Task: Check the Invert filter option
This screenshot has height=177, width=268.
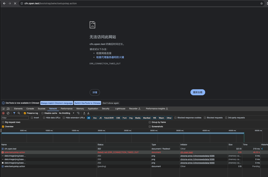Action: tap(32, 118)
